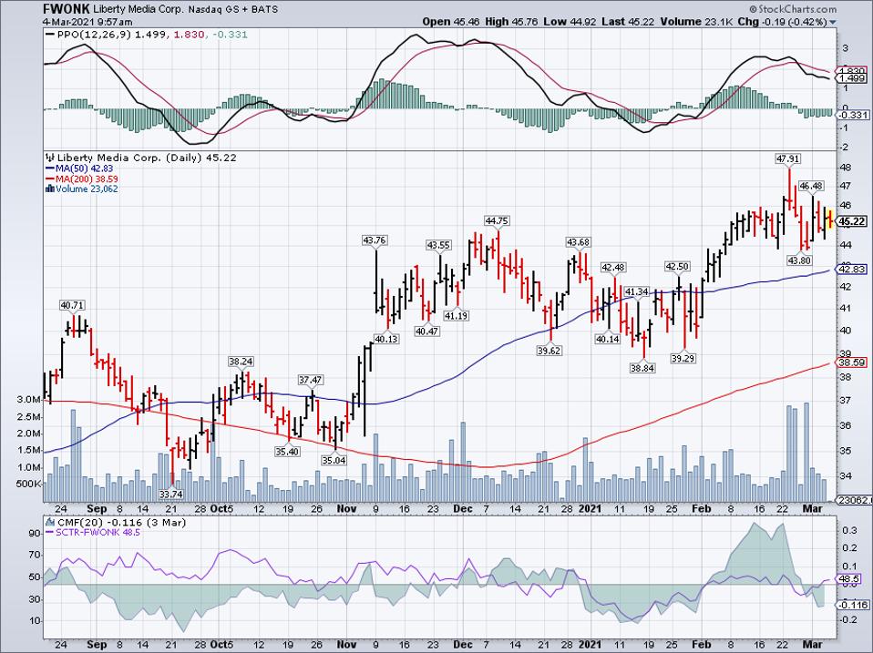Click the 43.68 high price annotation
The width and height of the screenshot is (873, 653).
pyautogui.click(x=579, y=242)
